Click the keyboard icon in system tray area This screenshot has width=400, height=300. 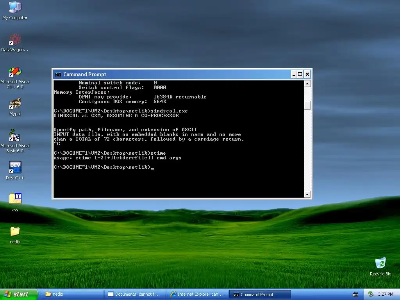click(355, 295)
